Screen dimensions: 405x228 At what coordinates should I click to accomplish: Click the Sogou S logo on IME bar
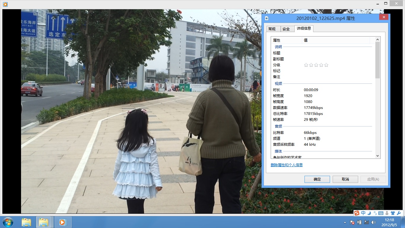pos(357,213)
